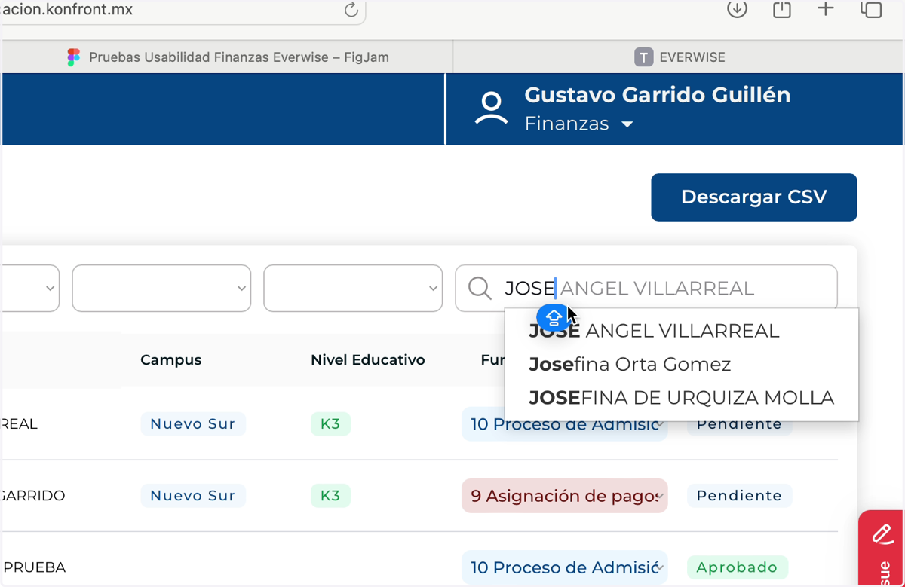Click the Safari address bar
The width and height of the screenshot is (905, 587).
point(183,11)
